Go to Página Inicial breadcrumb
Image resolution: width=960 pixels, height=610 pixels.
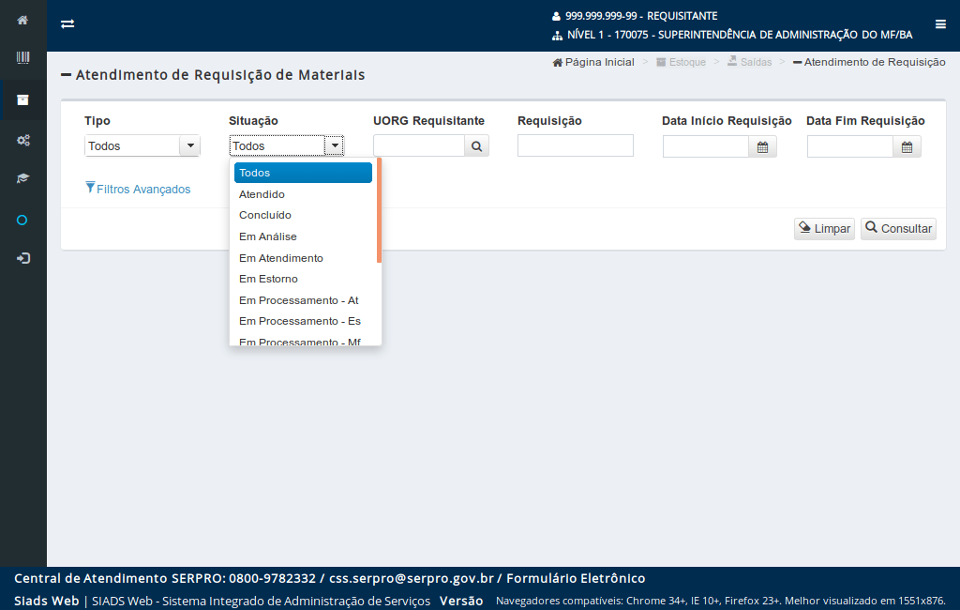tap(593, 62)
